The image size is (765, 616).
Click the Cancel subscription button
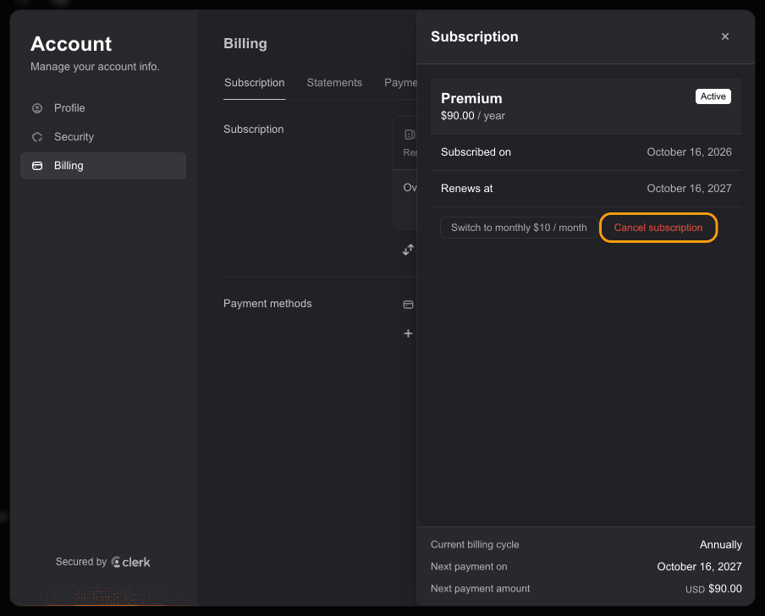click(x=658, y=228)
